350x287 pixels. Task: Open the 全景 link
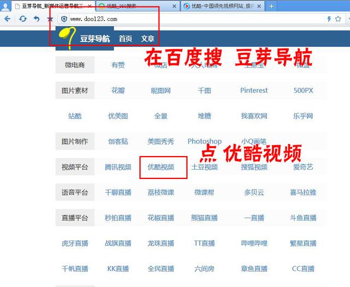(161, 116)
